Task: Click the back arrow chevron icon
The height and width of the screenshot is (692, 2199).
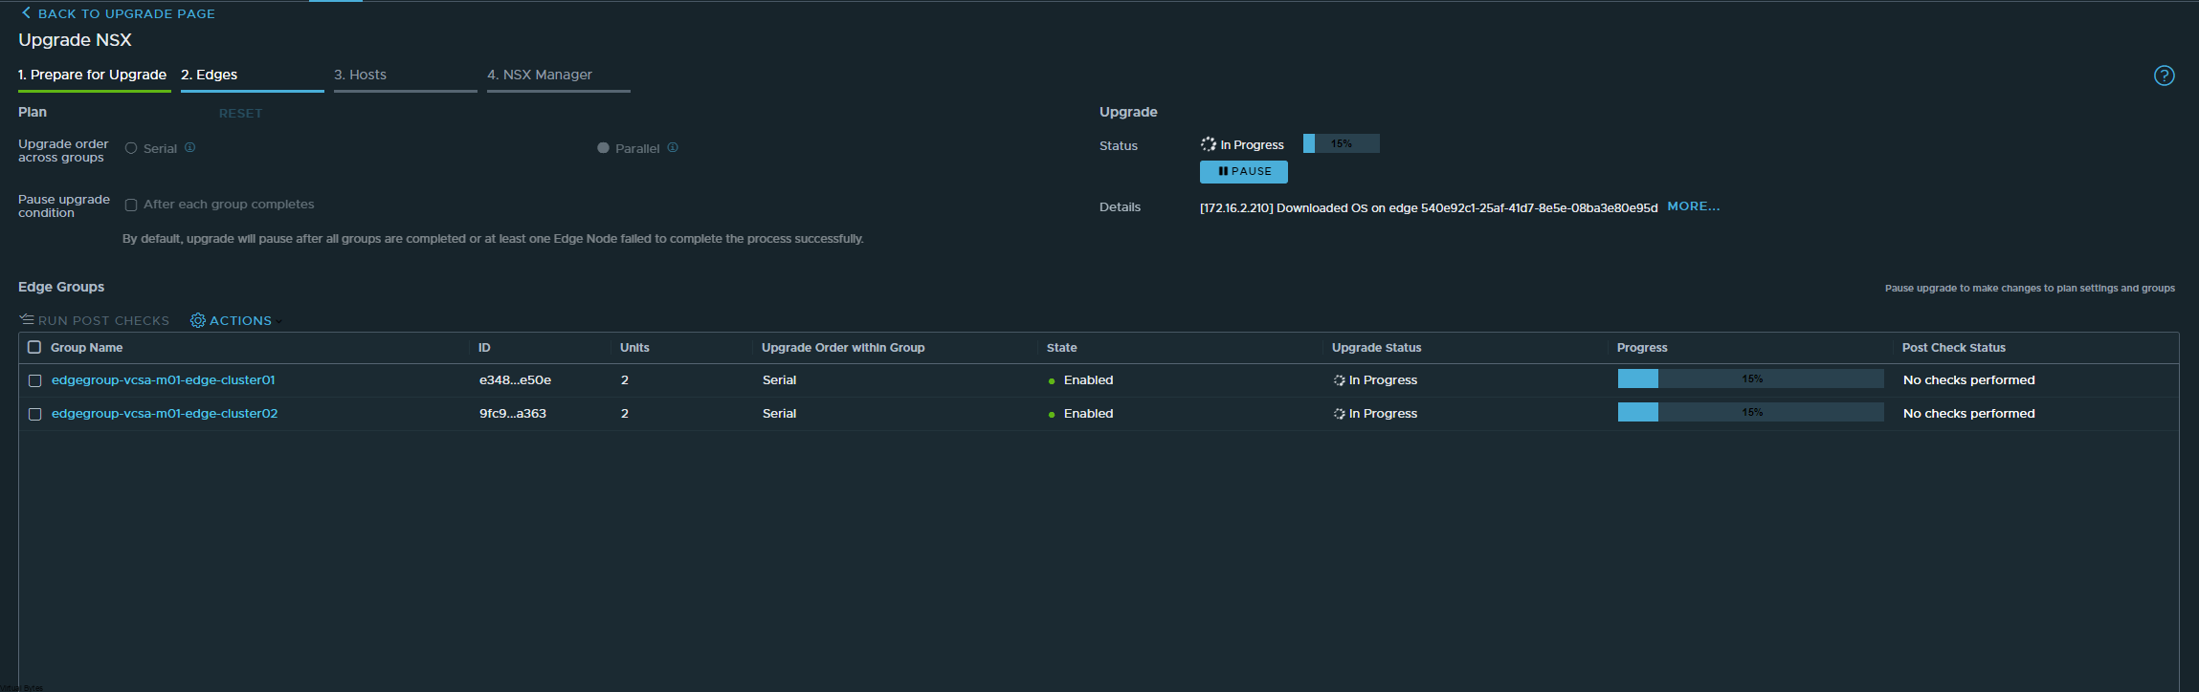Action: [x=26, y=12]
